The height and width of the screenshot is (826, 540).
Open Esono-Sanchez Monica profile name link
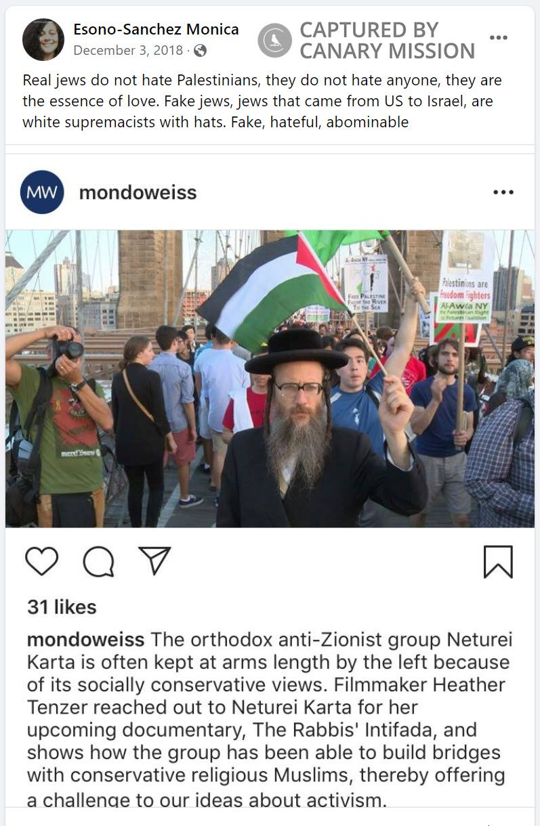click(156, 29)
